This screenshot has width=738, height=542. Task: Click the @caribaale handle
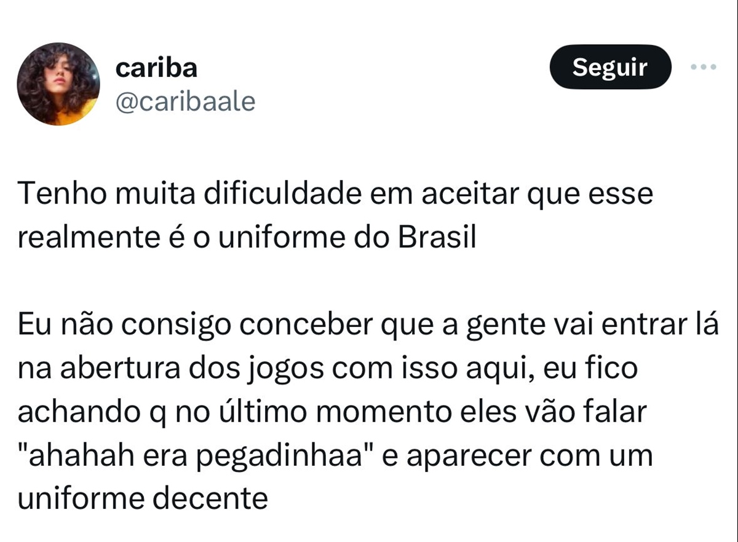click(185, 101)
